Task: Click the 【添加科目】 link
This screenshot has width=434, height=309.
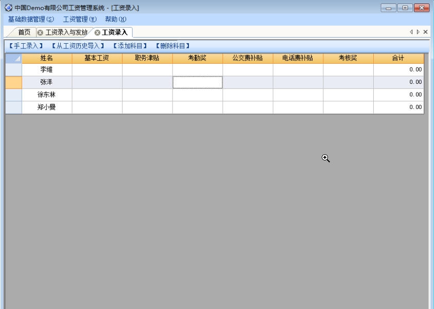Action: click(130, 46)
